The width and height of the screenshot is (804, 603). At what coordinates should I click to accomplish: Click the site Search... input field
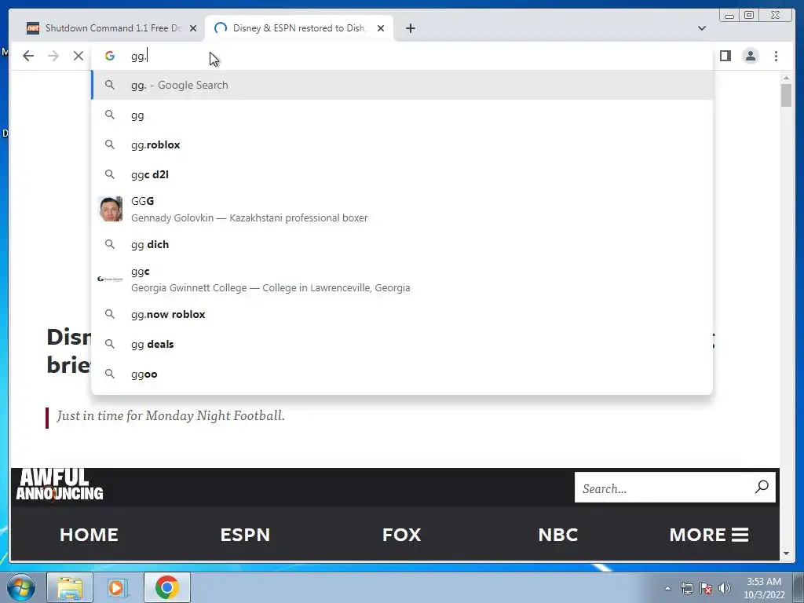tap(664, 488)
